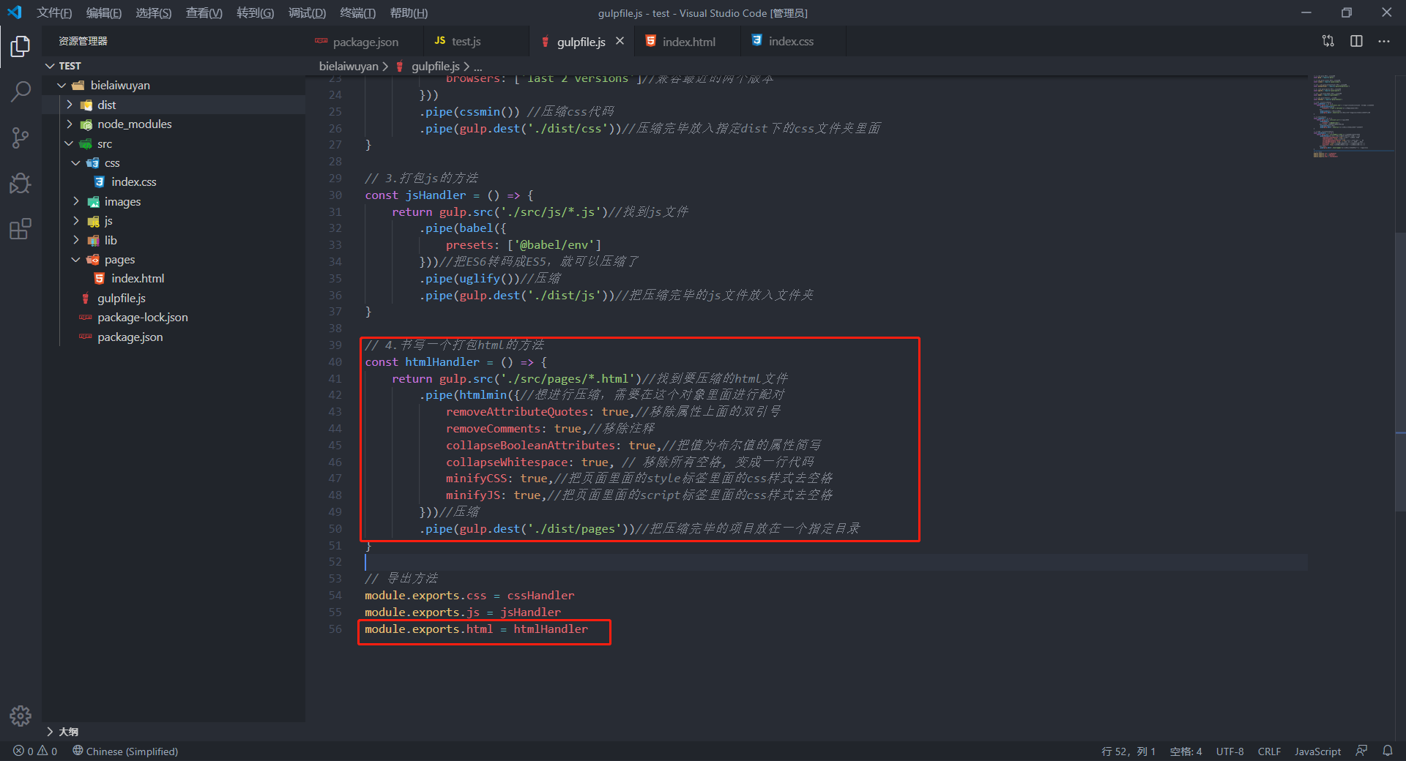
Task: Open the Search view in activity bar
Action: click(21, 91)
